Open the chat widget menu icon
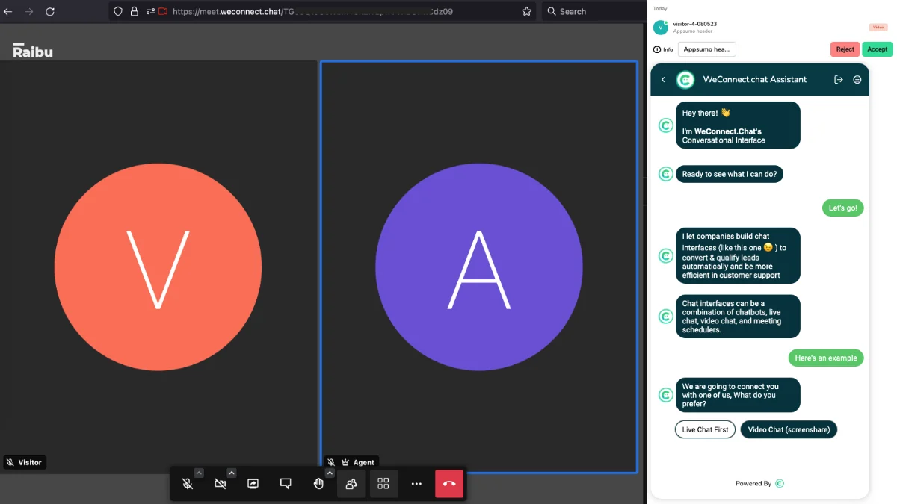897x504 pixels. (x=857, y=80)
